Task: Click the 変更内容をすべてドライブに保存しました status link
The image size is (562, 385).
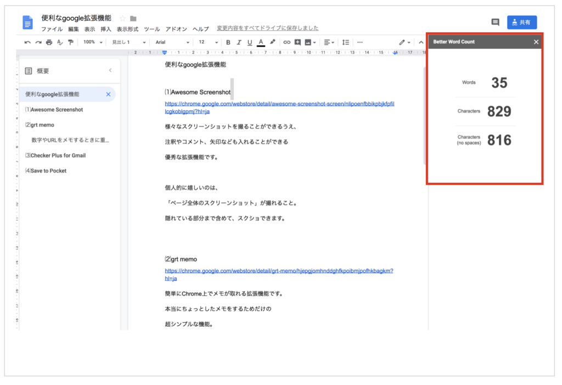Action: point(267,28)
